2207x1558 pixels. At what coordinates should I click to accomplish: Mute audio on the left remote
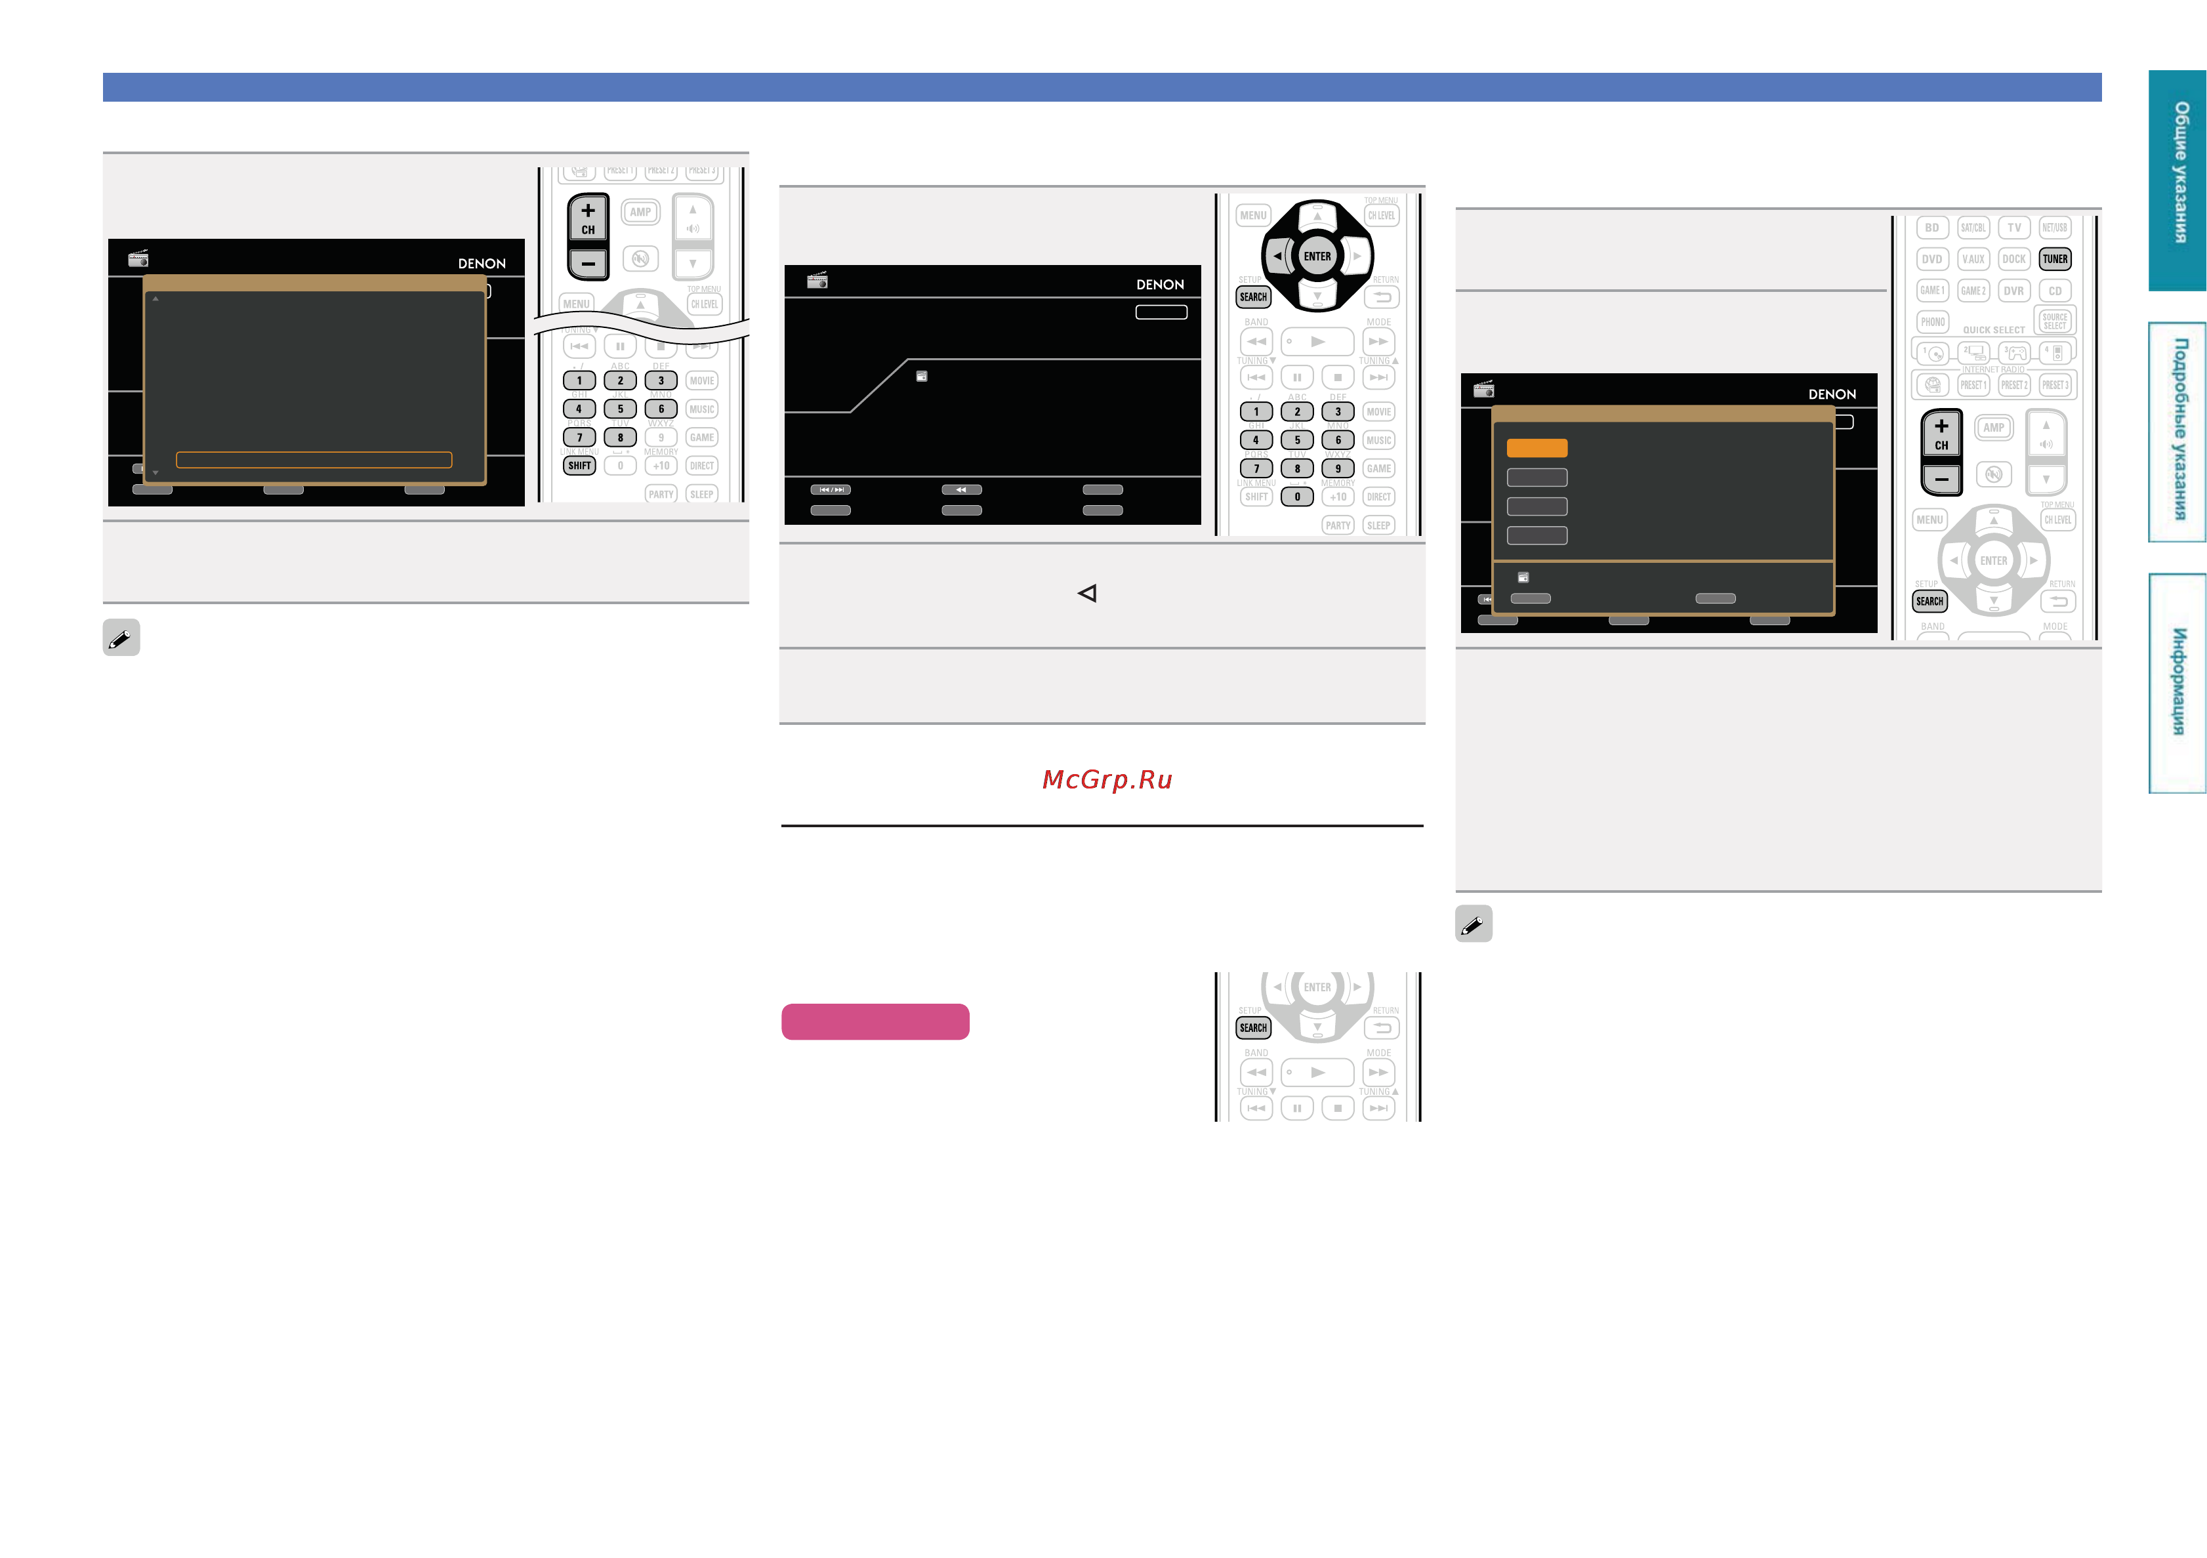pos(640,258)
